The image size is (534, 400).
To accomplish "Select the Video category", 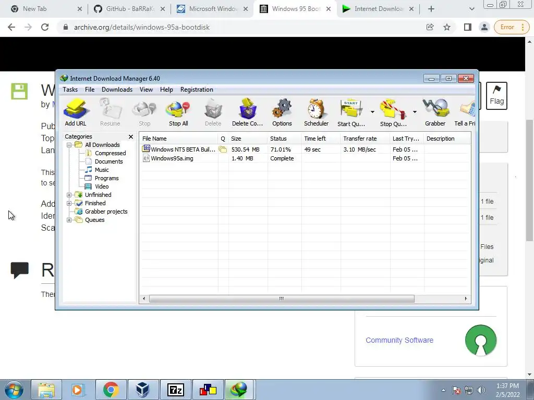I will click(x=102, y=186).
